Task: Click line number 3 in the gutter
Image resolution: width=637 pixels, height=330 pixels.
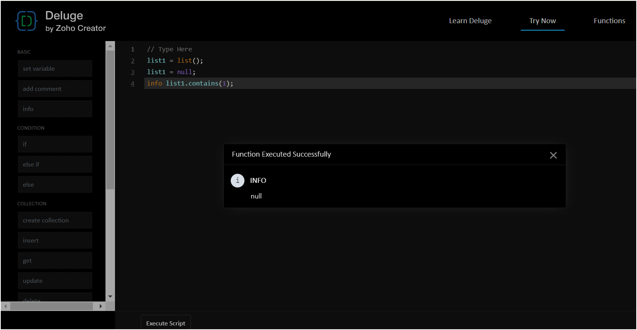Action: 133,72
